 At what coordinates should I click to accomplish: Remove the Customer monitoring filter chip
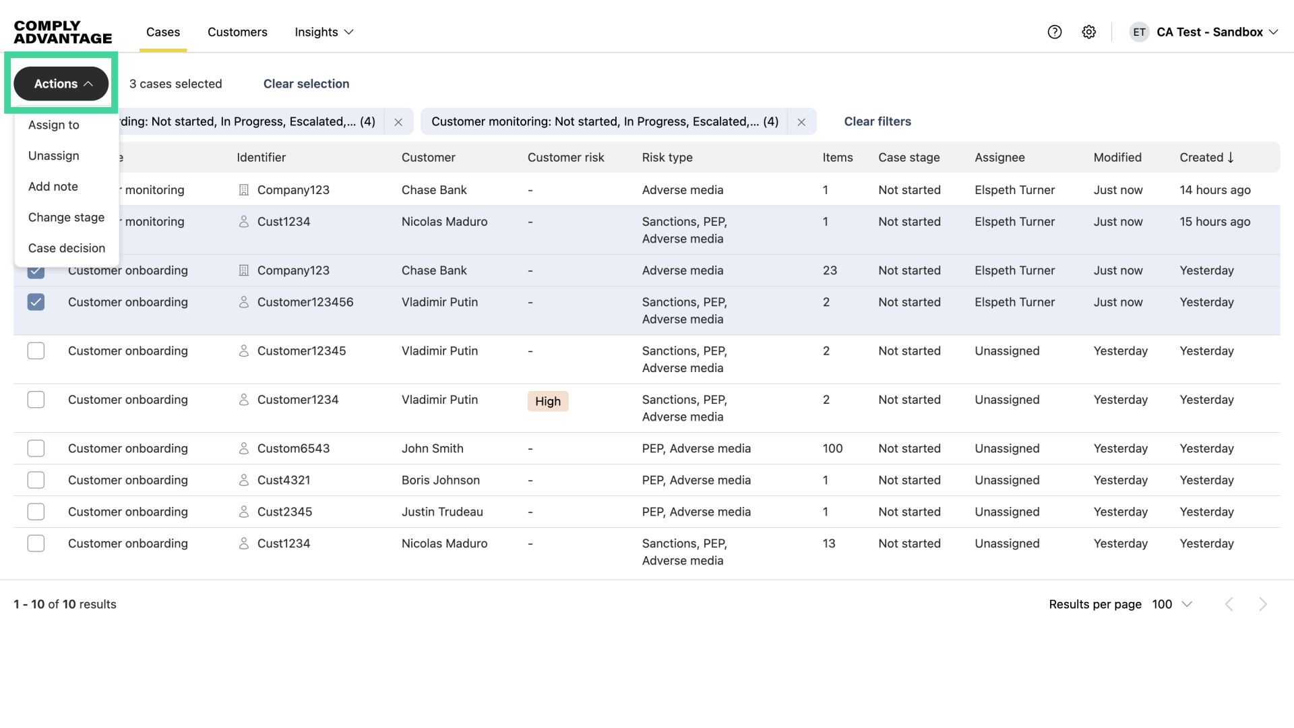801,122
